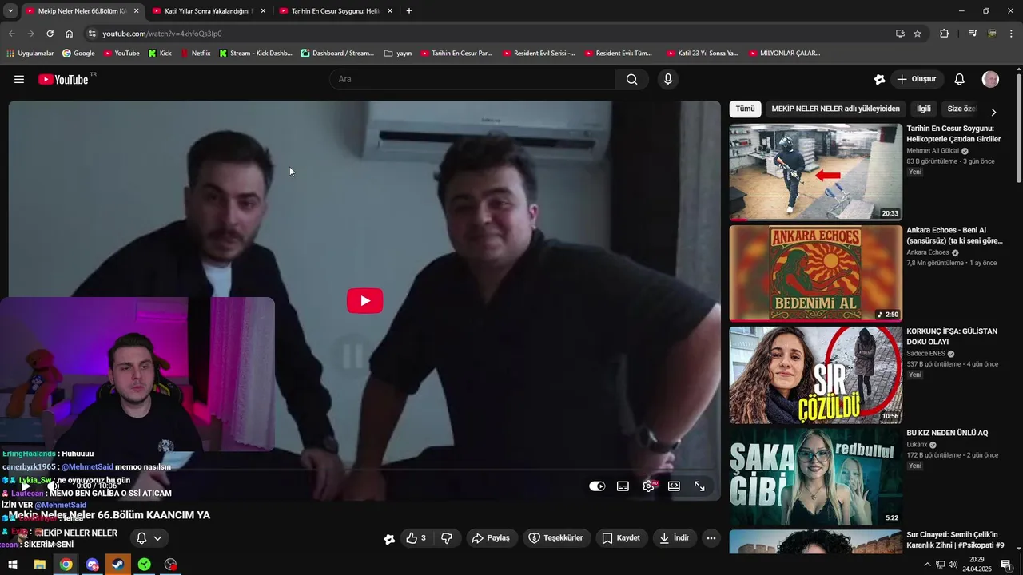Go back in browser history
The width and height of the screenshot is (1023, 575).
[11, 34]
